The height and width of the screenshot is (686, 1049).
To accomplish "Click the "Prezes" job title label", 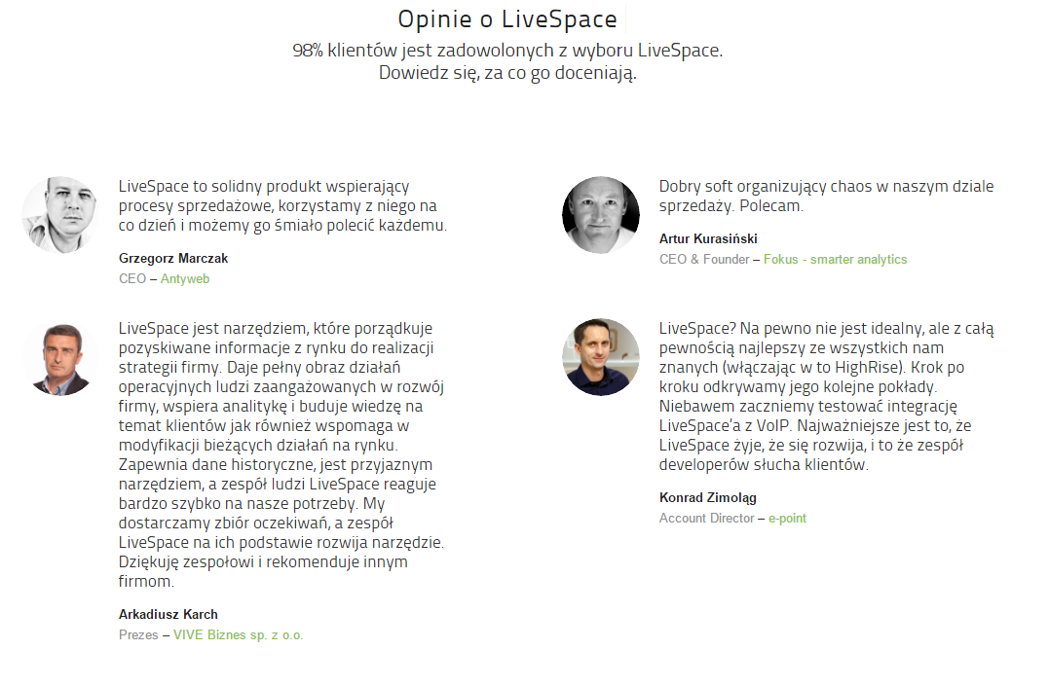I will [x=137, y=635].
